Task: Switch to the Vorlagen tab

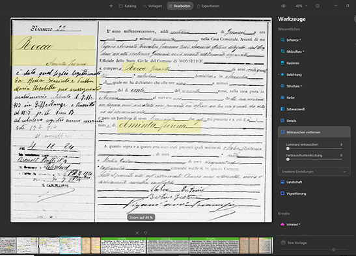Action: (x=152, y=6)
